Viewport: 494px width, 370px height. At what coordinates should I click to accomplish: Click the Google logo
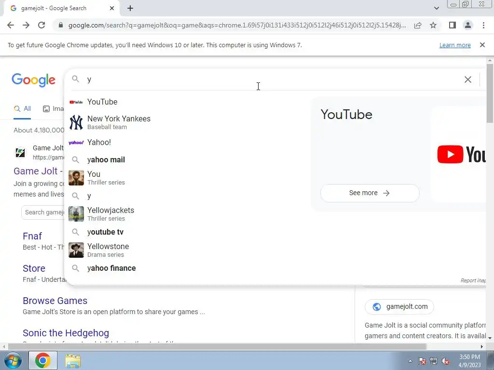(33, 80)
